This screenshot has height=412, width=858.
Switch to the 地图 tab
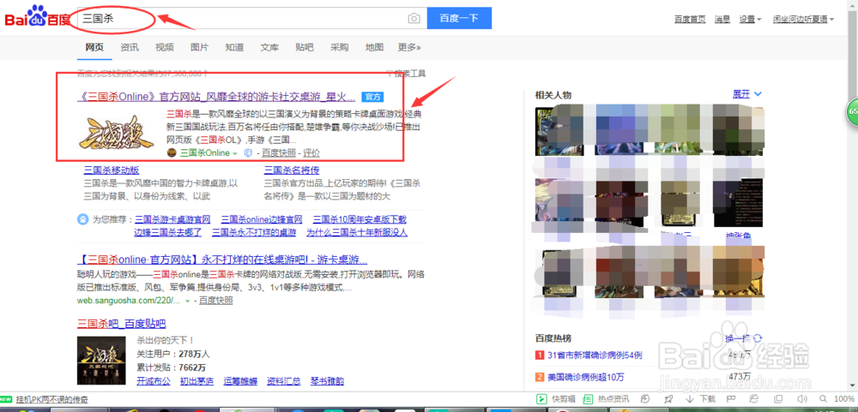[x=375, y=48]
